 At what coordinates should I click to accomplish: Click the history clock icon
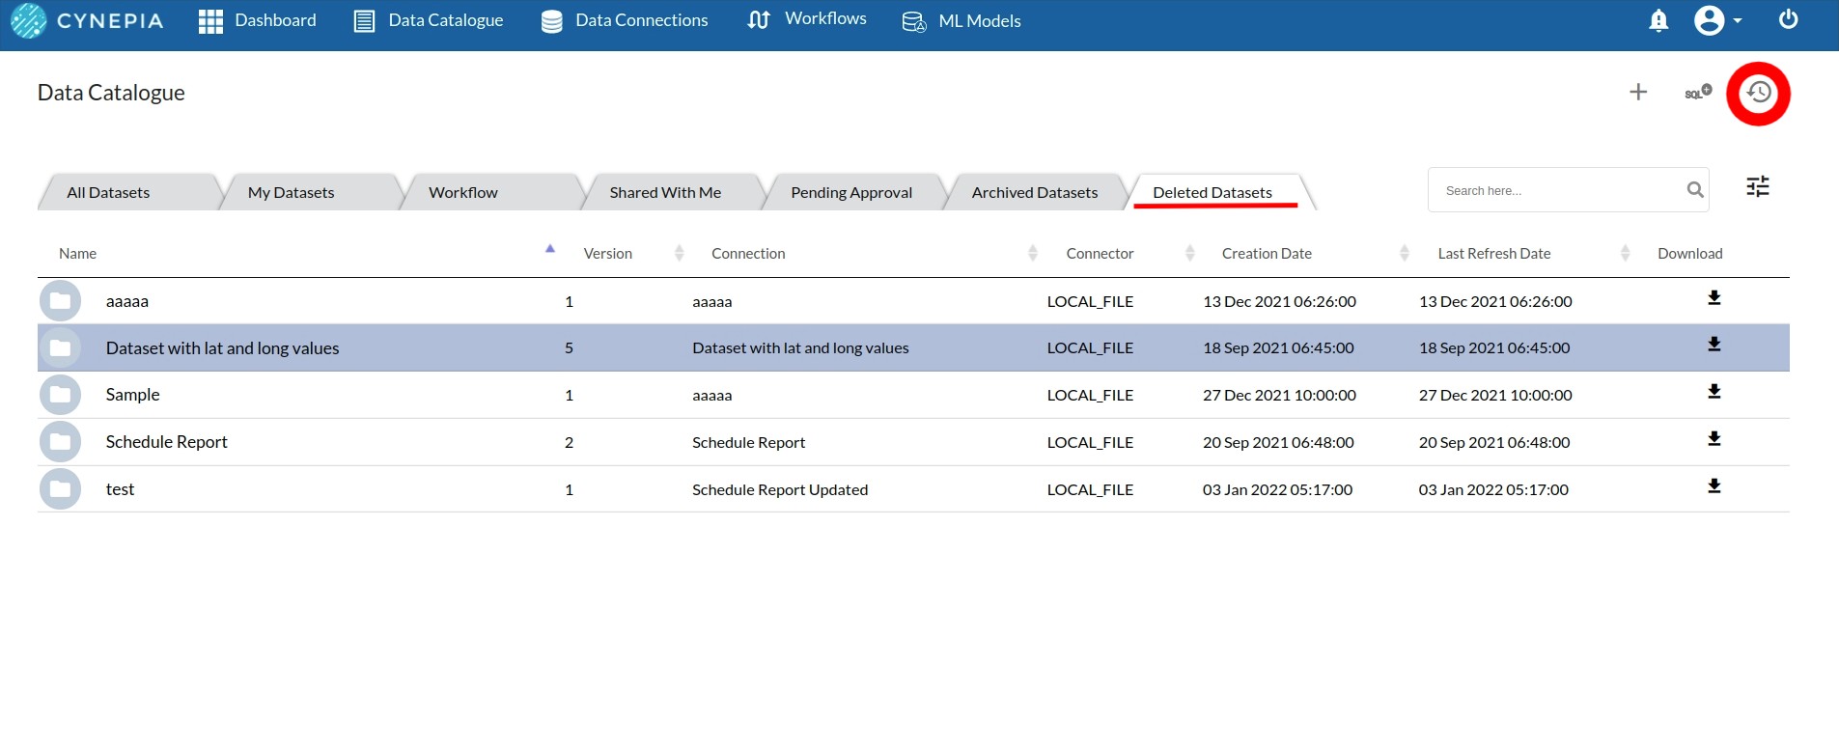[1759, 93]
